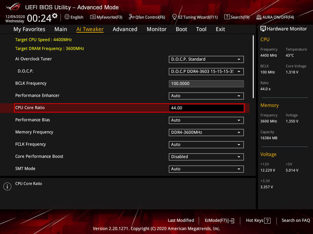
Task: Select the Exit tab
Action: point(220,29)
